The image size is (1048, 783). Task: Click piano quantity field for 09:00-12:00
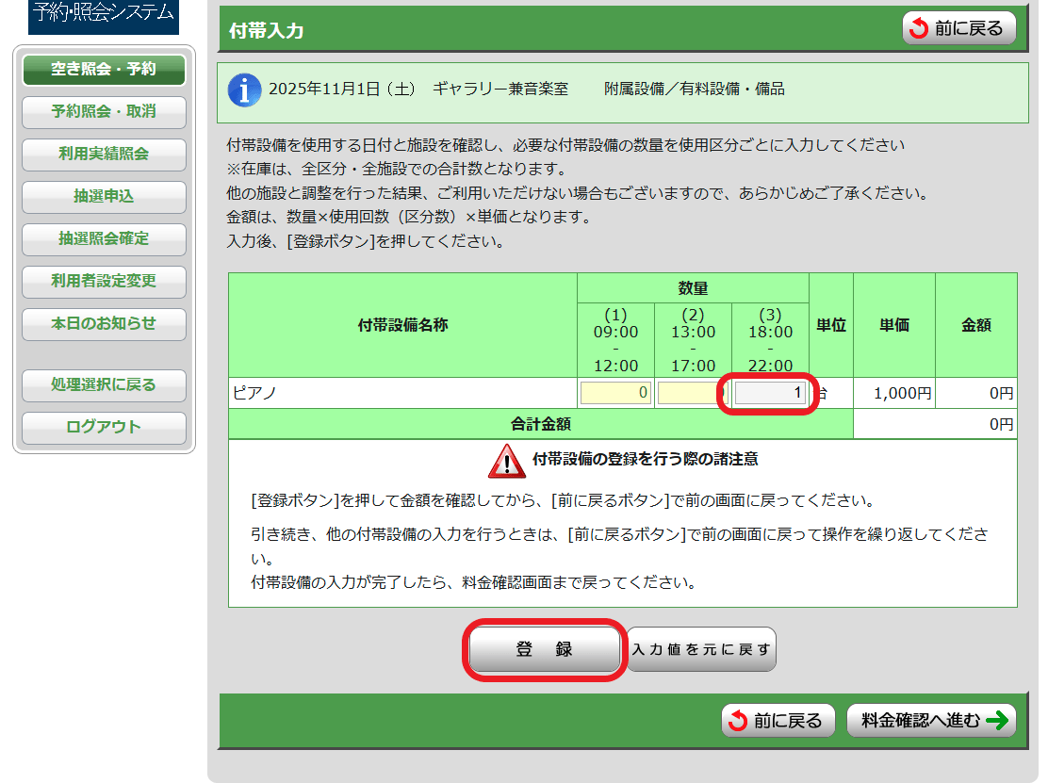coord(616,393)
